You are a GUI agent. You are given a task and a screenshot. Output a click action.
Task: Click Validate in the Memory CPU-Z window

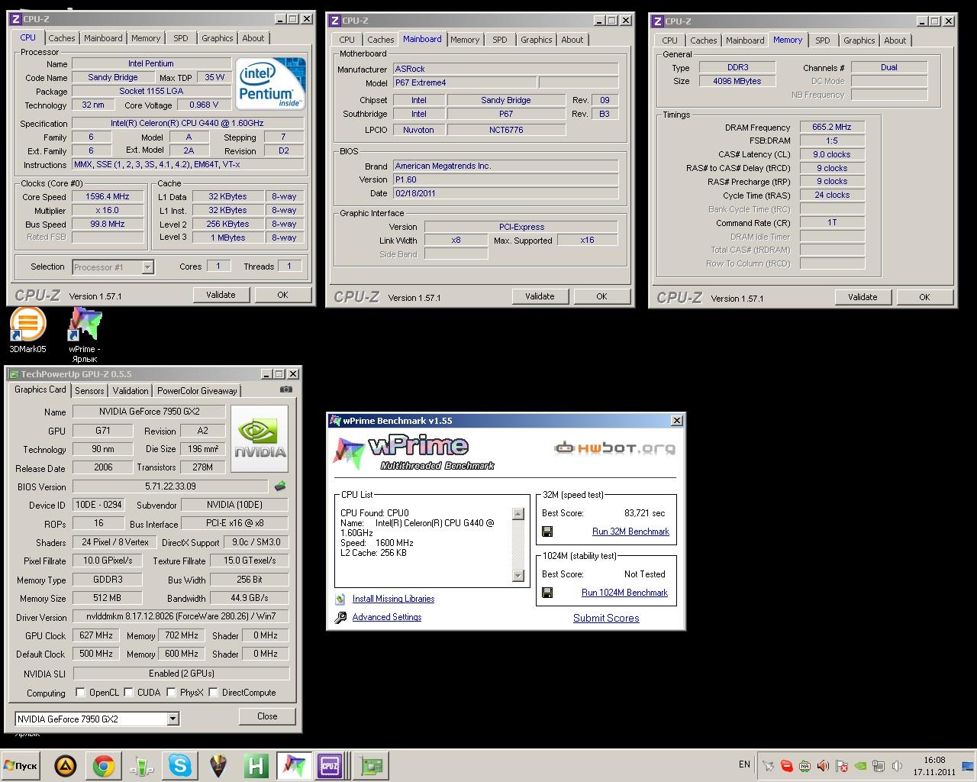863,297
